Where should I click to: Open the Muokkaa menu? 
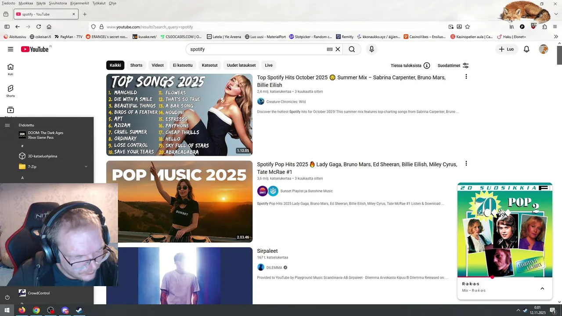(x=25, y=3)
